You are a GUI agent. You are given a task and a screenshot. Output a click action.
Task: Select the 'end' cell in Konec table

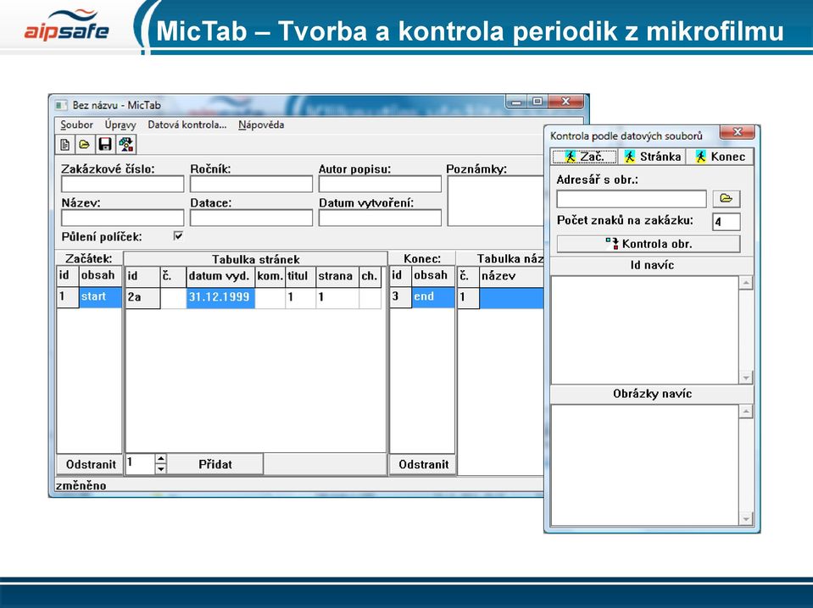(x=433, y=297)
